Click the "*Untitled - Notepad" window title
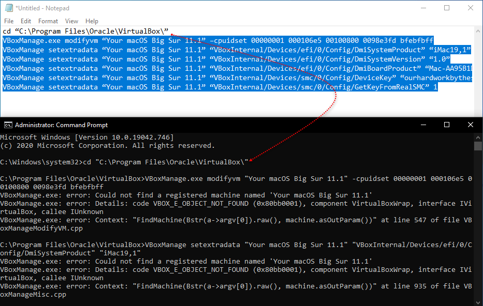 click(42, 8)
